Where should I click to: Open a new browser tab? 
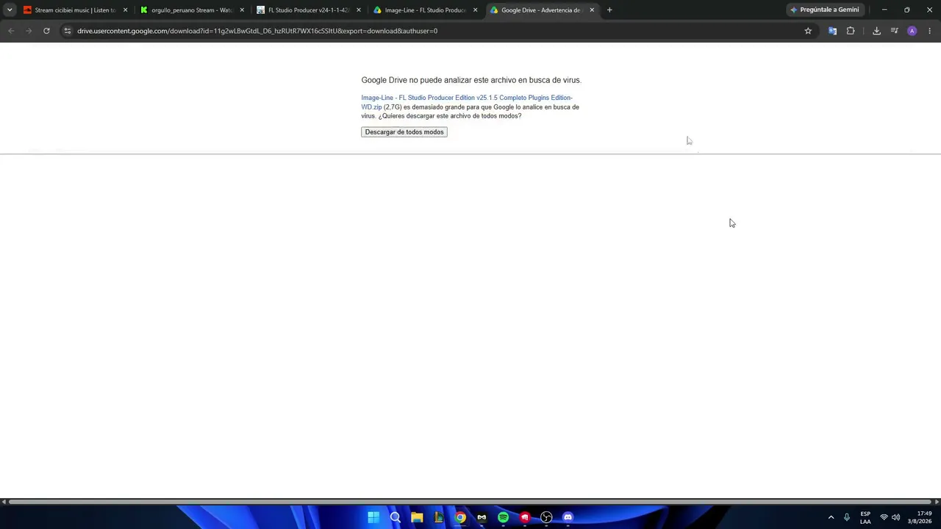609,10
